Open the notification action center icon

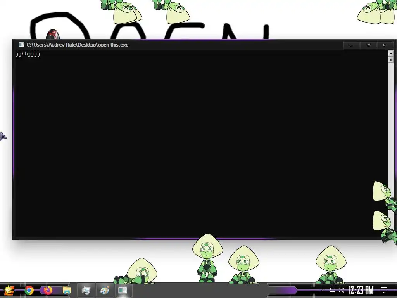coord(384,290)
